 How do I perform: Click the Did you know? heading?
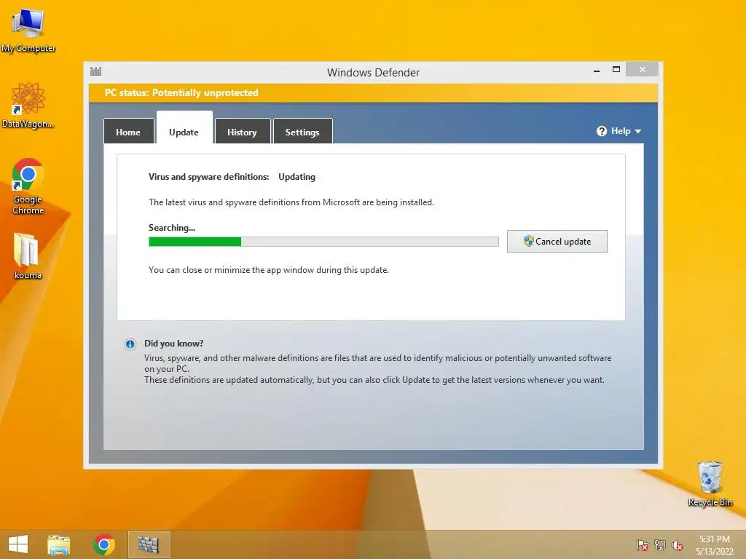pyautogui.click(x=173, y=344)
